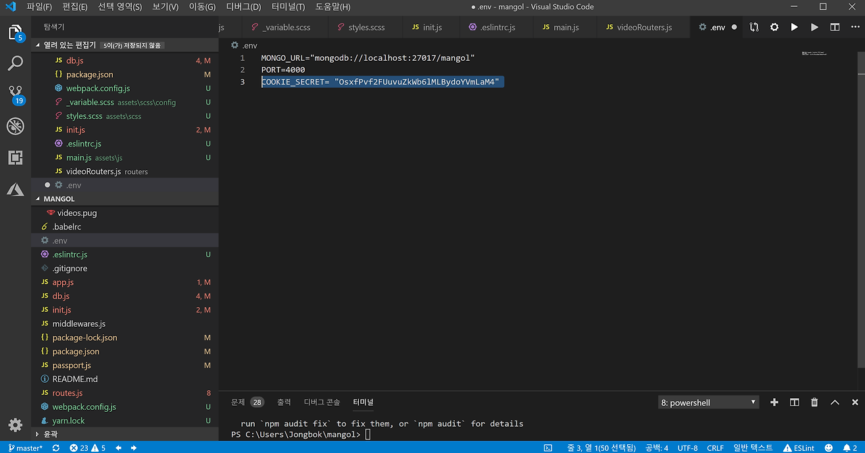
Task: Open the 터미널(T) menu
Action: [288, 7]
